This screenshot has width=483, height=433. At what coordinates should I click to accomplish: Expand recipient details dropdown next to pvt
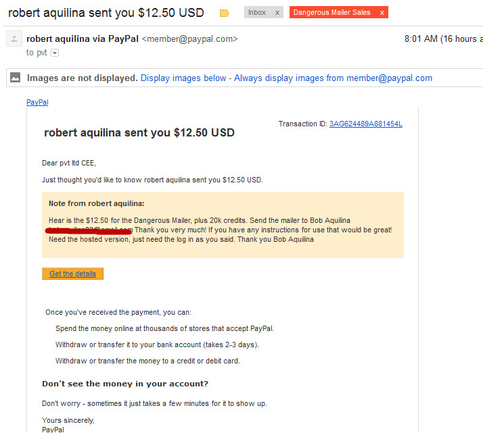point(55,53)
